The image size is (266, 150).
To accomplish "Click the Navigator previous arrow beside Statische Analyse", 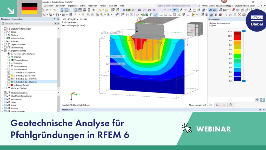I will pos(55,24).
